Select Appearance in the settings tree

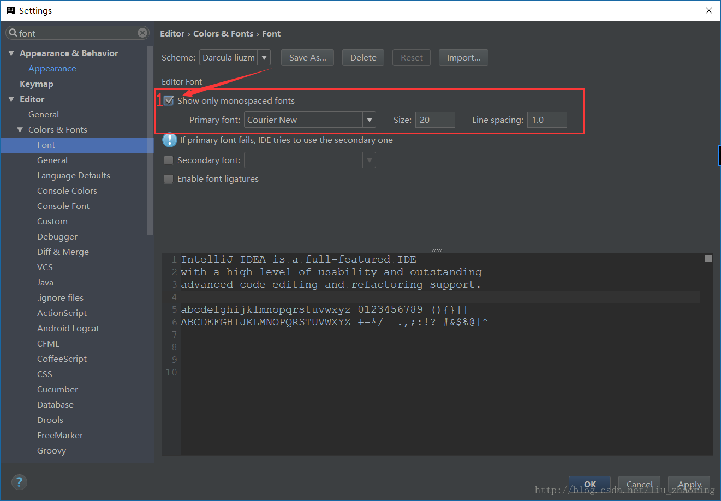click(52, 68)
